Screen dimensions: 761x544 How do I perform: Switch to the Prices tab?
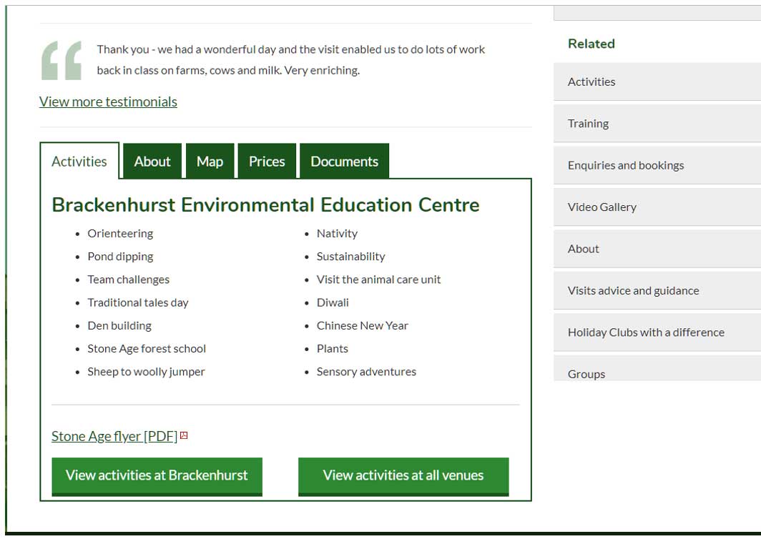pyautogui.click(x=267, y=161)
